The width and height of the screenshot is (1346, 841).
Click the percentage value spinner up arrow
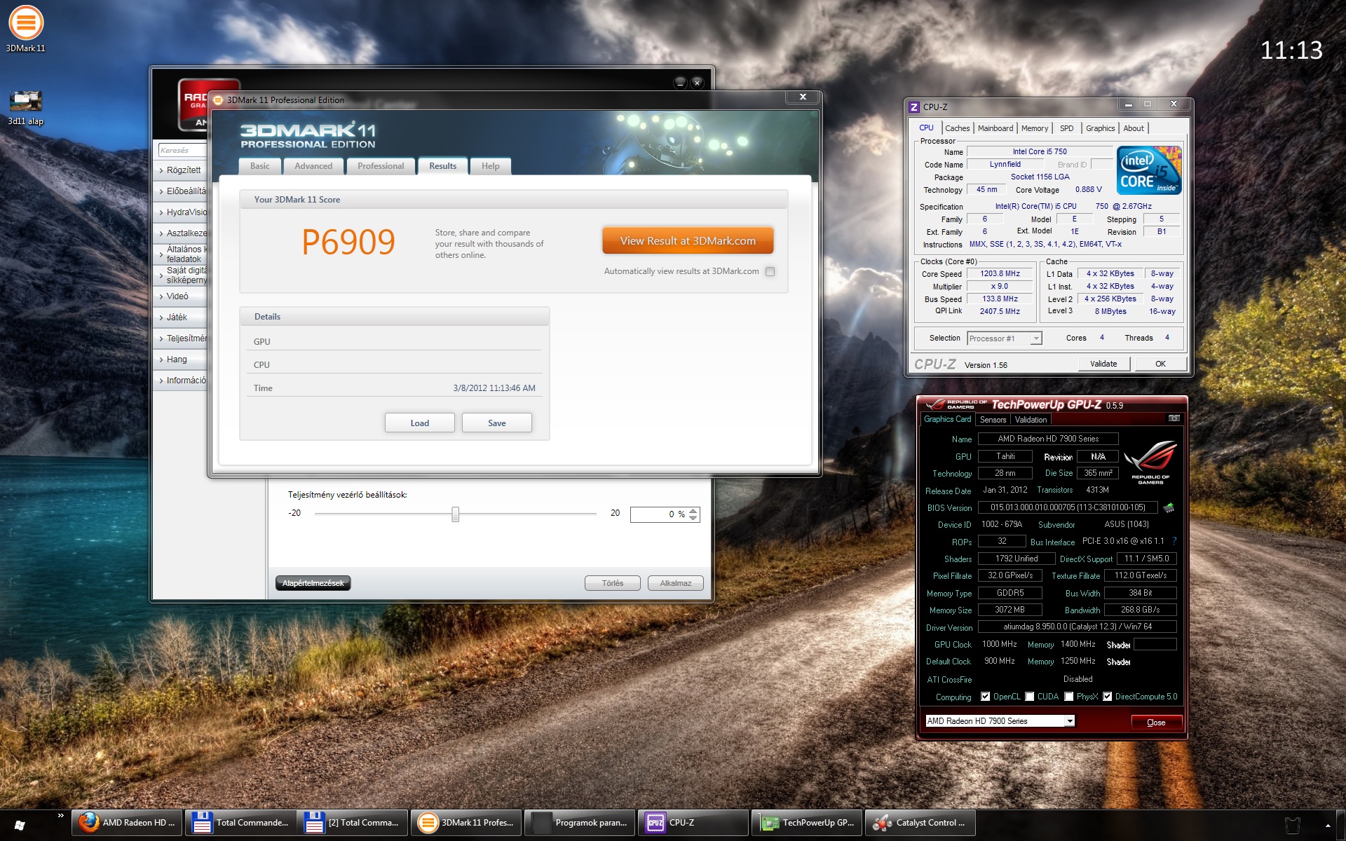click(x=693, y=510)
